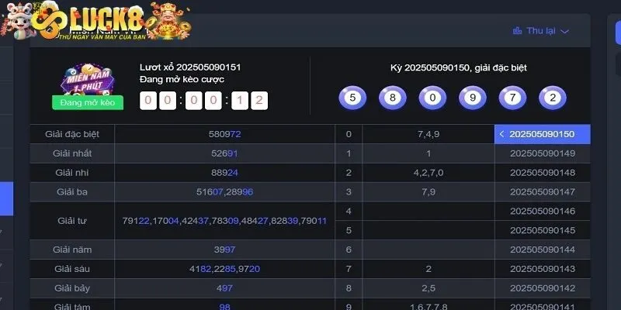Click the countdown timer display
The height and width of the screenshot is (310, 621).
point(203,100)
